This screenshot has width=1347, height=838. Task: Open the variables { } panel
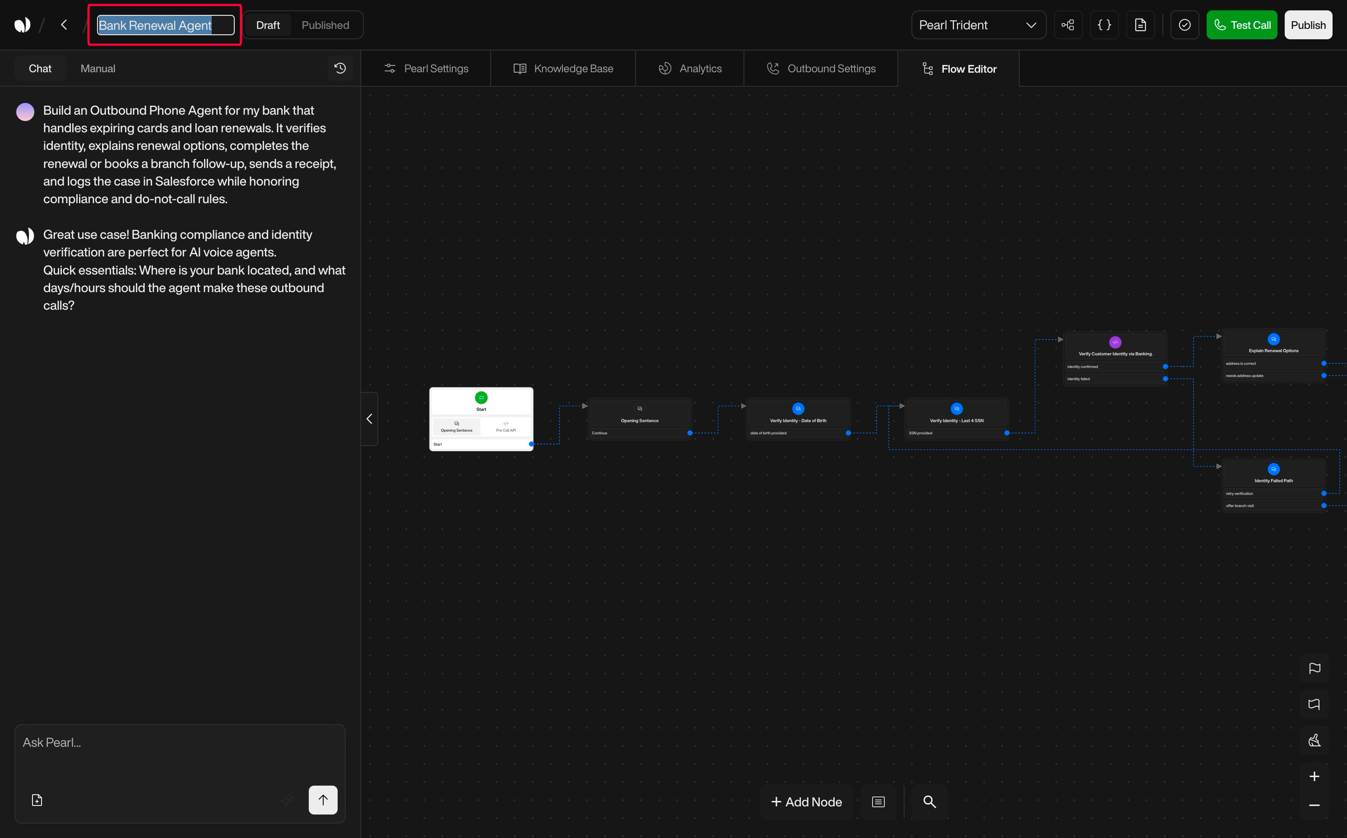[x=1104, y=24]
